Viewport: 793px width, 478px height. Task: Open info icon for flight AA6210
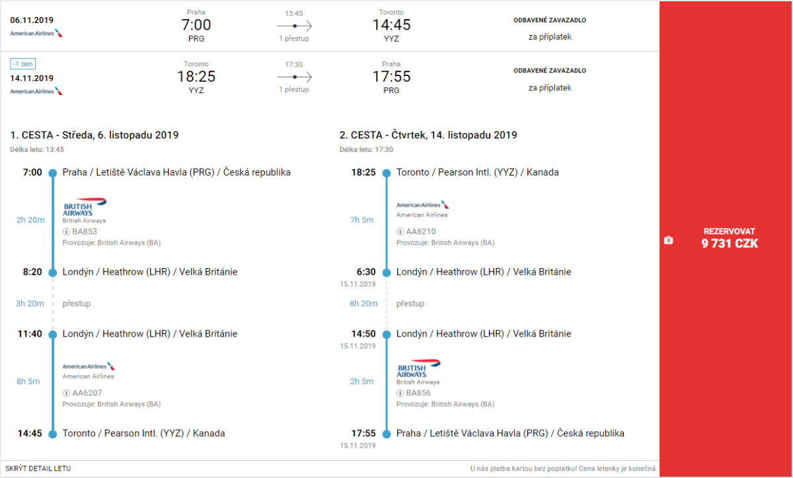pos(400,232)
